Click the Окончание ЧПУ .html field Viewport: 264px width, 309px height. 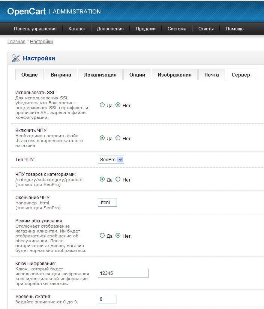[x=107, y=202]
